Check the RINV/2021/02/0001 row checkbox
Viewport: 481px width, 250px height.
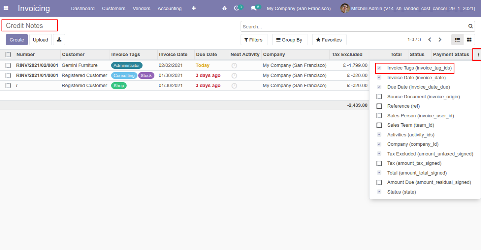click(8, 65)
